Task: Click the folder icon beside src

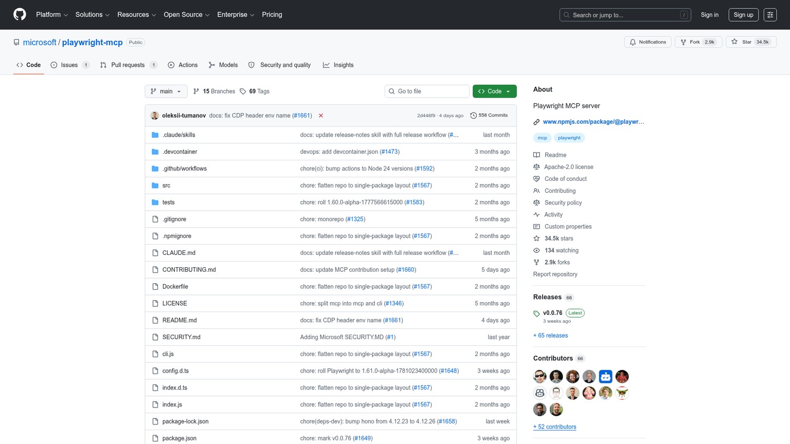Action: pos(155,186)
